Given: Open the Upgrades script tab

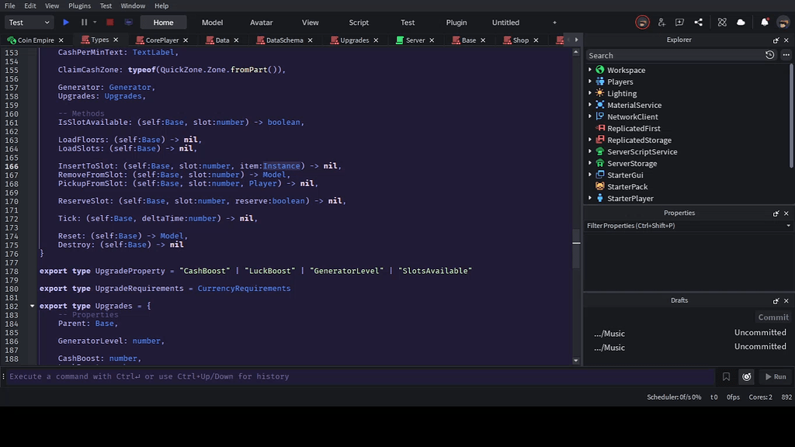Looking at the screenshot, I should coord(354,40).
